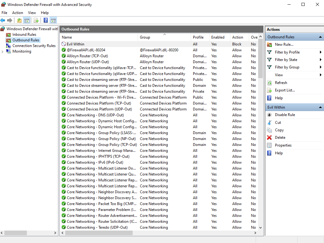324x243 pixels.
Task: Open the Action menu
Action: (17, 13)
